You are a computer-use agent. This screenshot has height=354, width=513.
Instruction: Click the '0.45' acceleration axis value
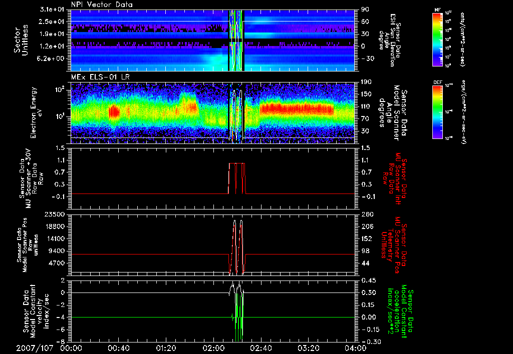pyautogui.click(x=369, y=280)
